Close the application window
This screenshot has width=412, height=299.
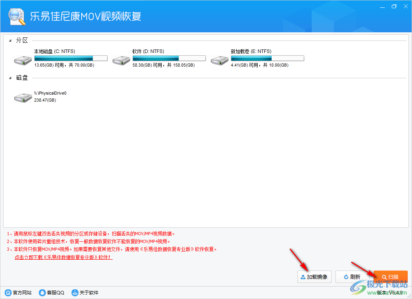[x=406, y=6]
